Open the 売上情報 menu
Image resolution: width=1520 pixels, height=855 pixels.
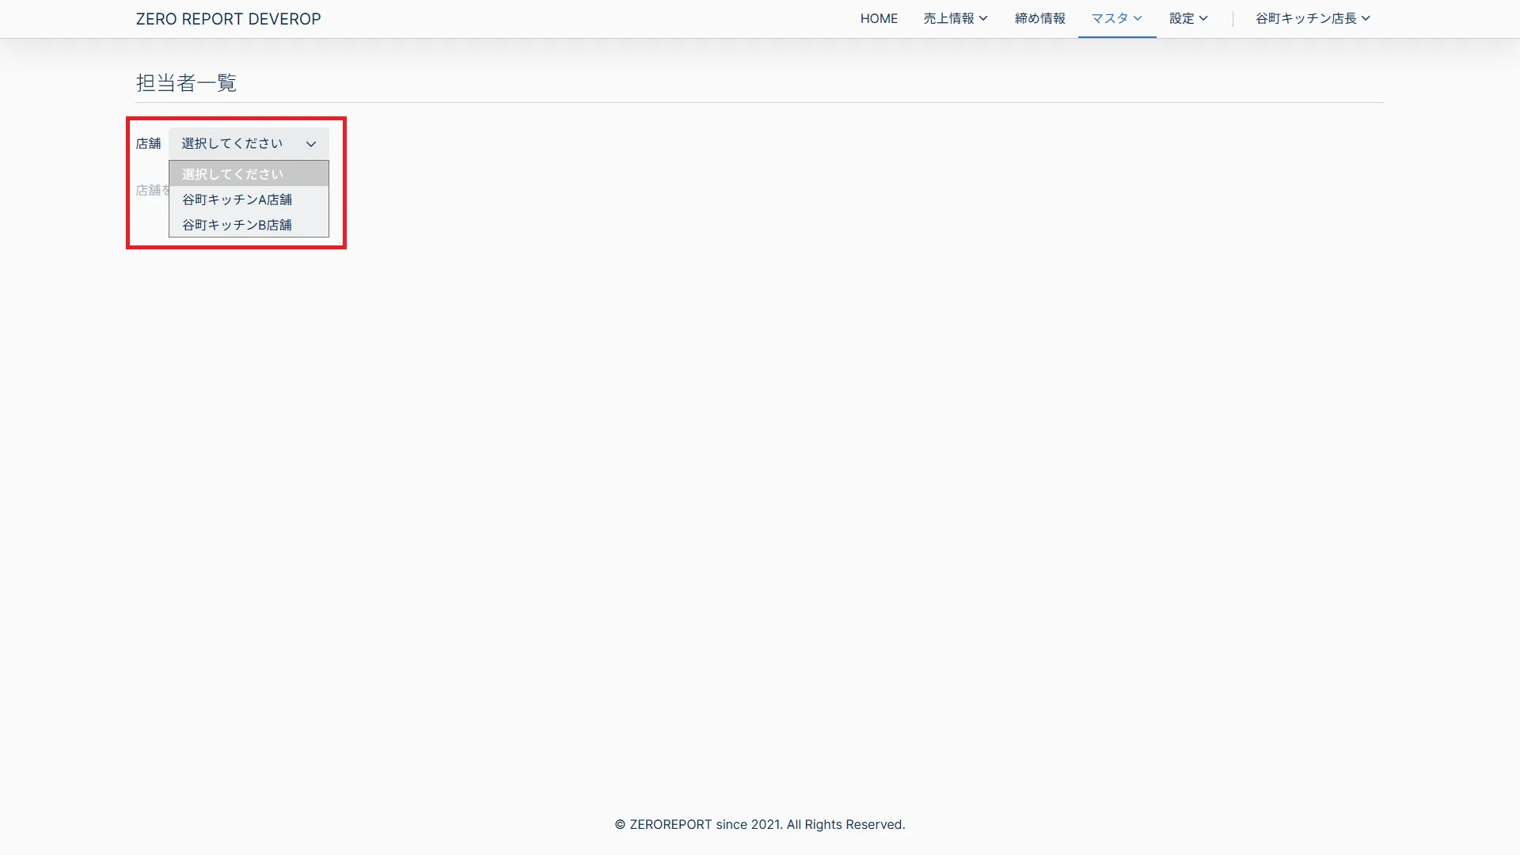pos(949,19)
